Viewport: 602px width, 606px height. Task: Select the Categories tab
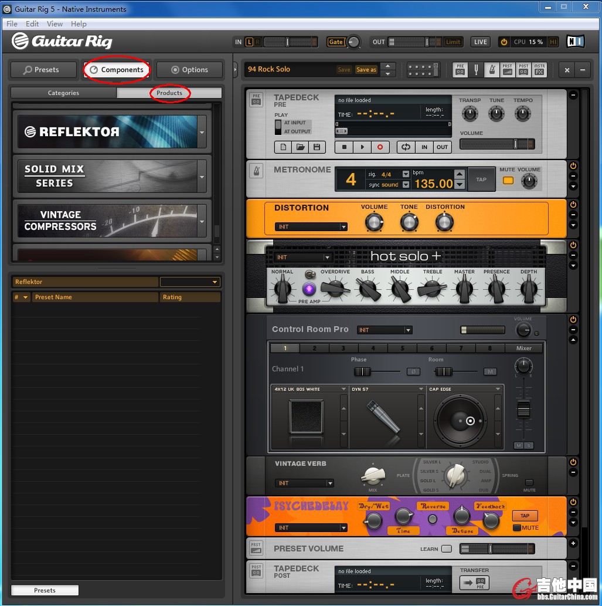coord(63,93)
